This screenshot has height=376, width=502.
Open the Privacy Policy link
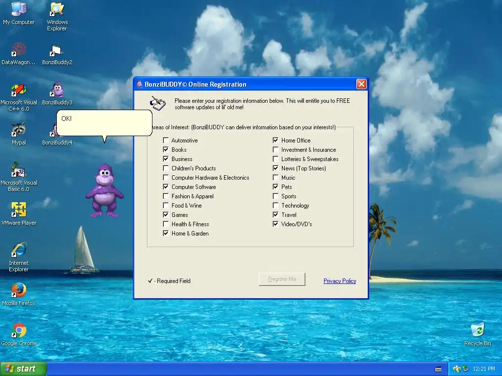[340, 281]
